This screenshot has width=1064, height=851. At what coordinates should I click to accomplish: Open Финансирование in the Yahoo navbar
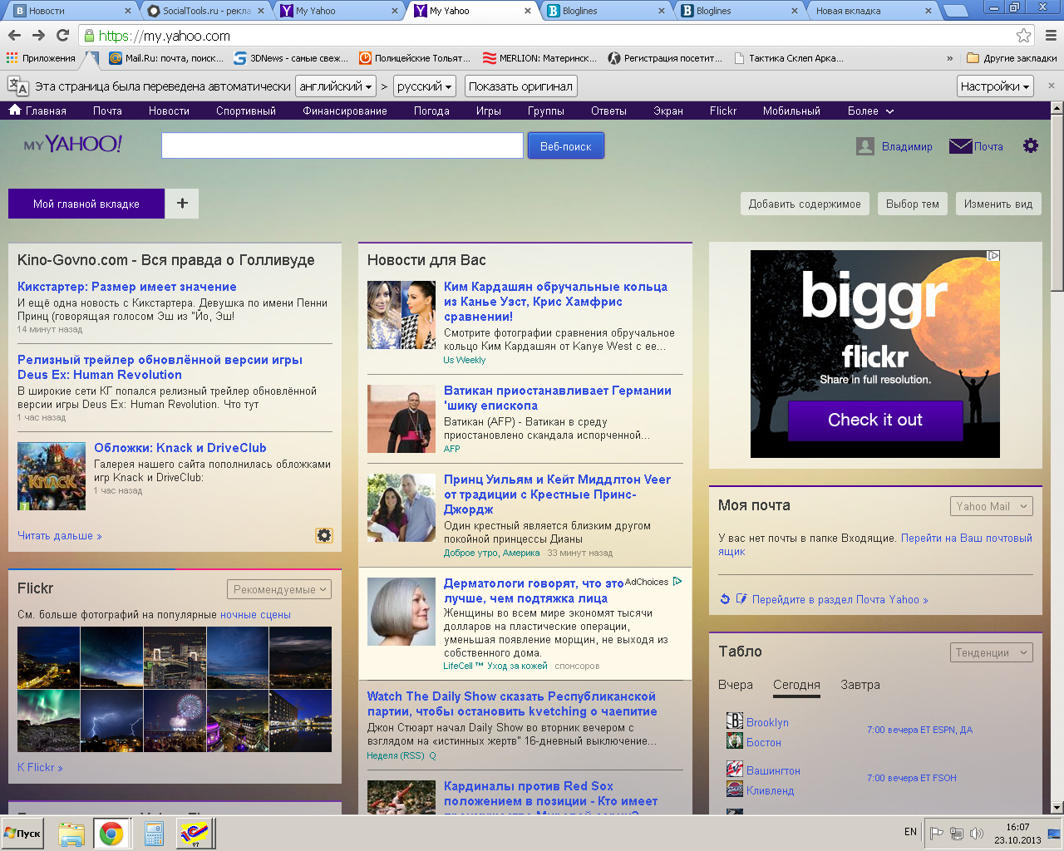pyautogui.click(x=345, y=111)
